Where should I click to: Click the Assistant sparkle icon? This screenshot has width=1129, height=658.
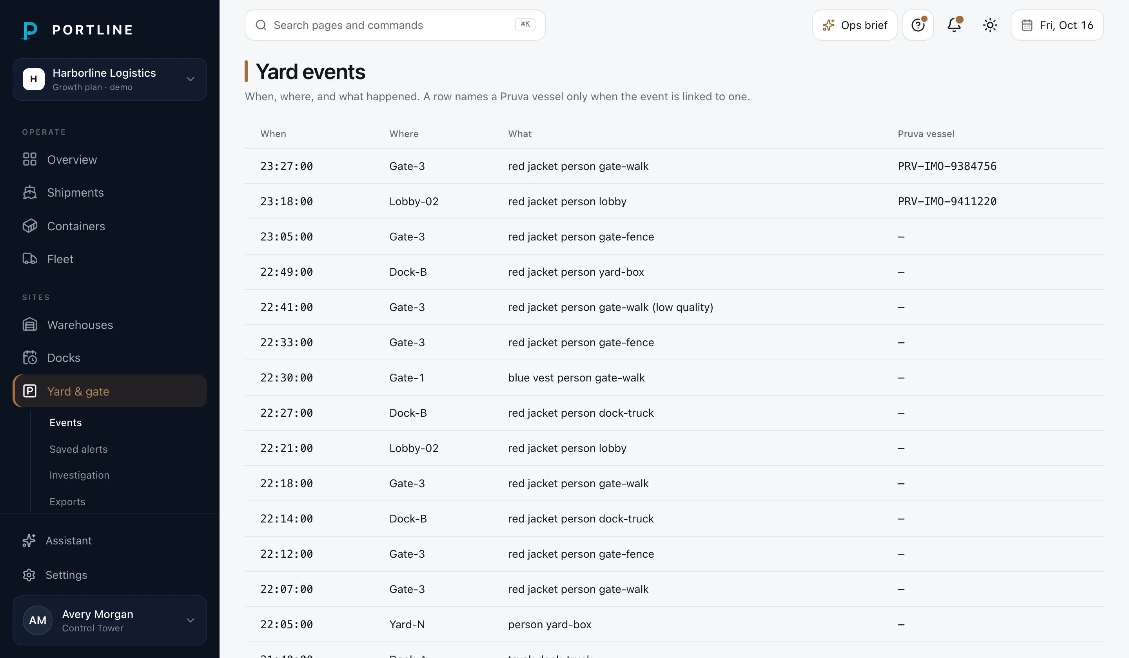pos(29,540)
